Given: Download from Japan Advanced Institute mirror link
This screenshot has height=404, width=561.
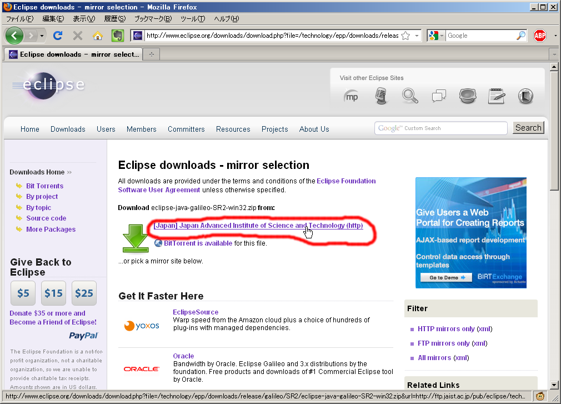Looking at the screenshot, I should tap(258, 226).
